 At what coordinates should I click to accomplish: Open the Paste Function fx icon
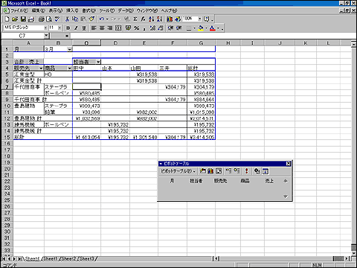[143, 19]
